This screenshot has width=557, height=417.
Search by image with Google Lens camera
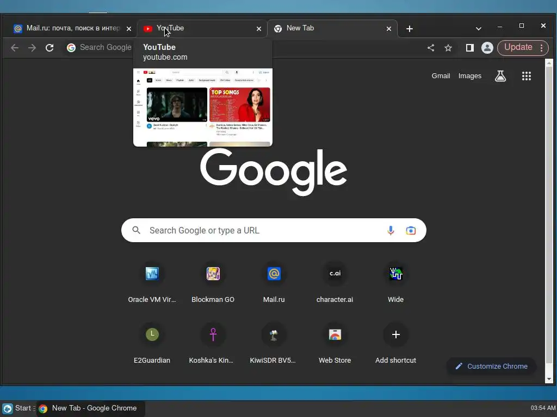coord(411,230)
